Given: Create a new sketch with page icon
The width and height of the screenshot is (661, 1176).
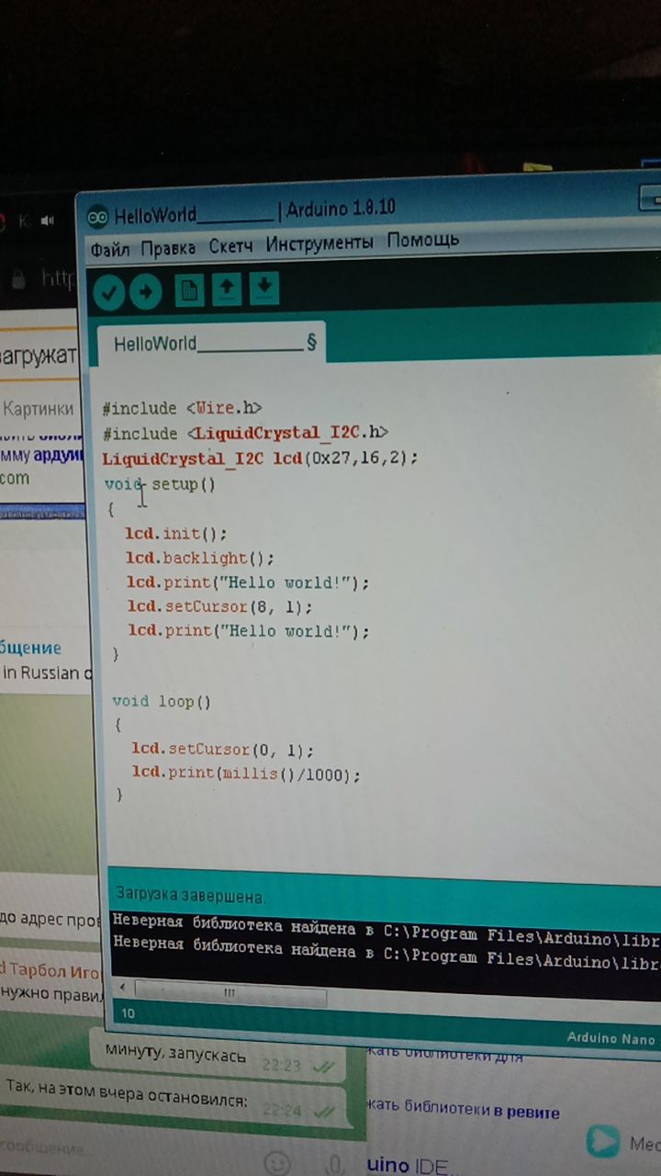Looking at the screenshot, I should coord(189,291).
